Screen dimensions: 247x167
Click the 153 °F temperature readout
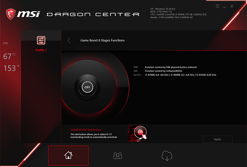click(11, 68)
